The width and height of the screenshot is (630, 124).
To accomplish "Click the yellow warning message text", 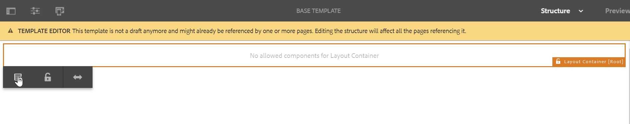I will click(269, 31).
